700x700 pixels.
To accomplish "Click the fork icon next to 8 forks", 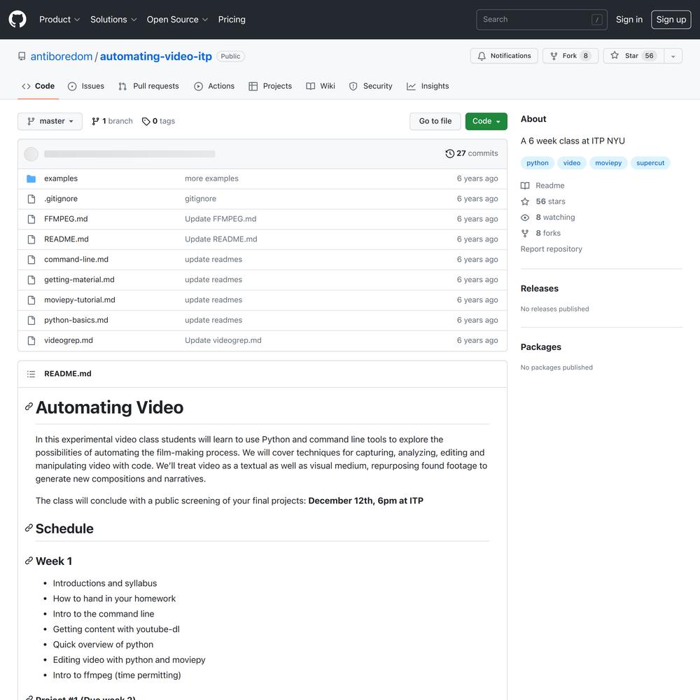I will 525,233.
